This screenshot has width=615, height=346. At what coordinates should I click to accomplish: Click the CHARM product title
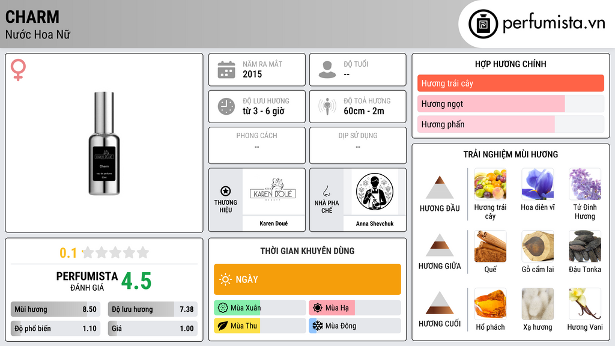point(32,17)
